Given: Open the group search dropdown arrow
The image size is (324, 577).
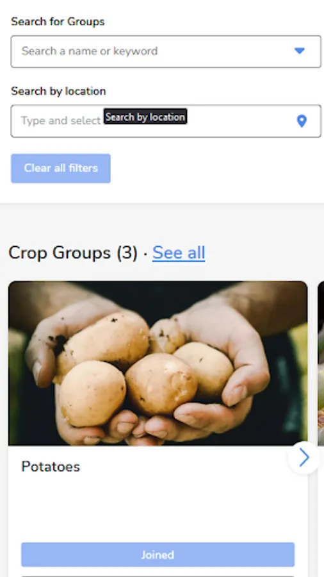Looking at the screenshot, I should (300, 51).
